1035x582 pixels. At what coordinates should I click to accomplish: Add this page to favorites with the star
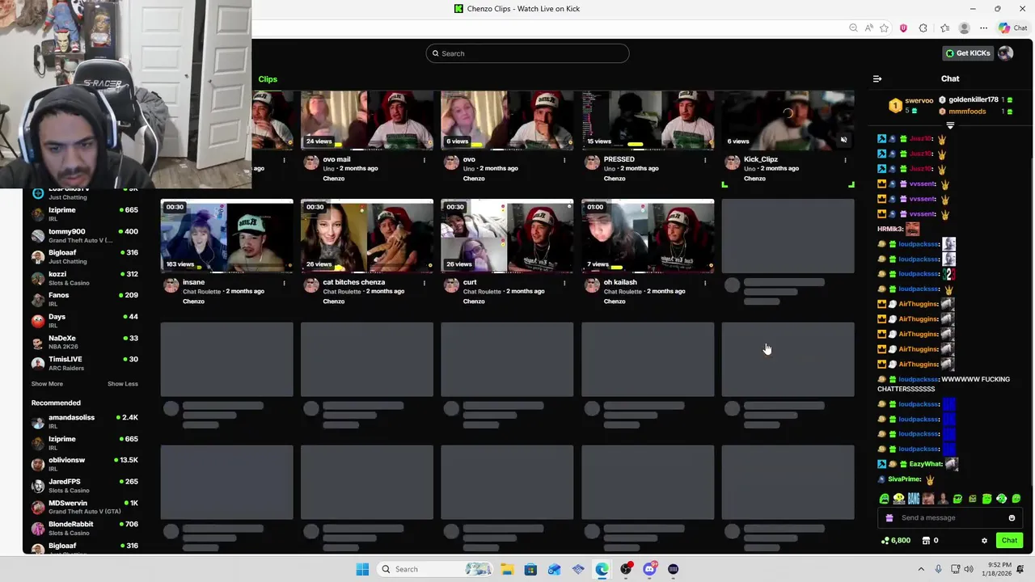click(x=884, y=28)
